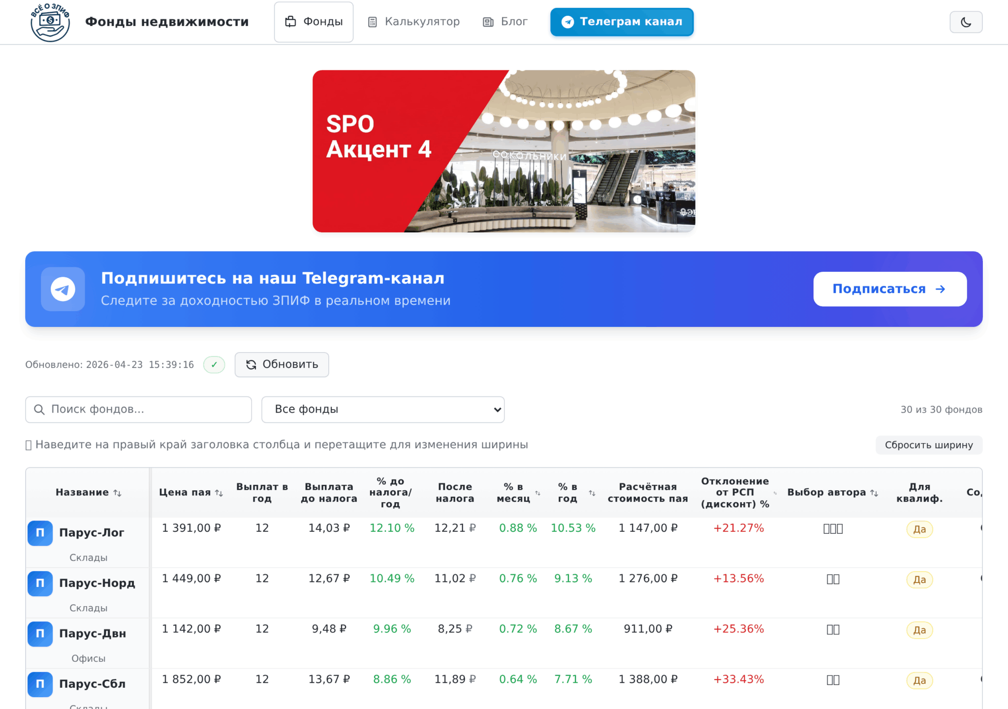Click the author rating icons in Парус-Норд row

[x=833, y=580]
